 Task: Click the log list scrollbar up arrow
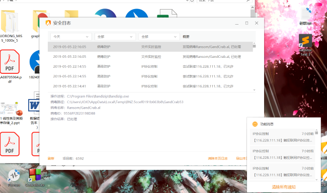pos(254,43)
